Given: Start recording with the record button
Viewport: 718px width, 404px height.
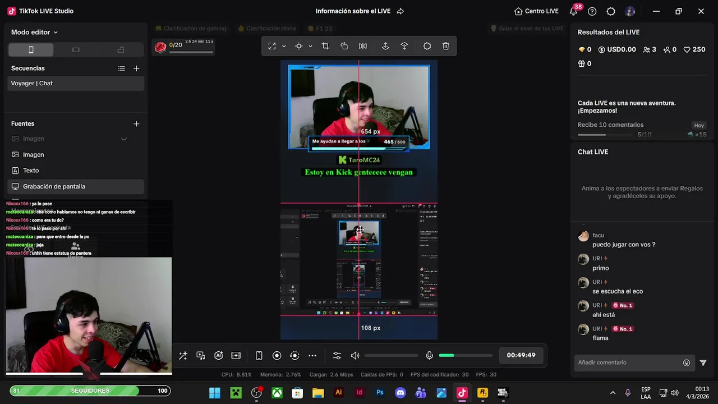Looking at the screenshot, I should tap(277, 355).
